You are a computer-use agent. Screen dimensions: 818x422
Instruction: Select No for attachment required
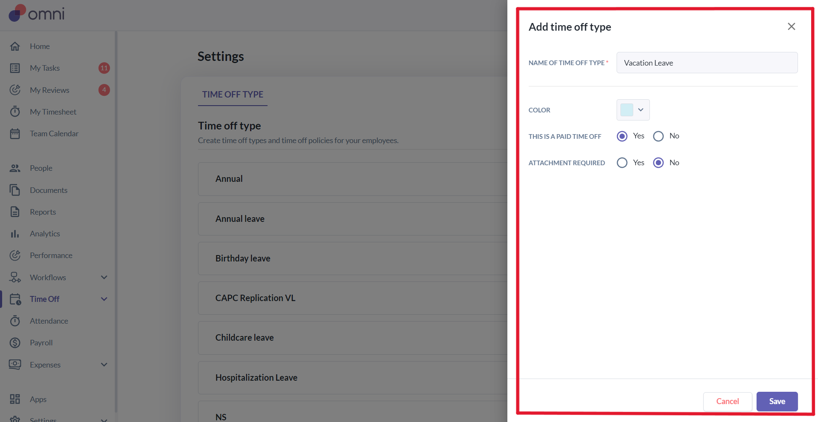(x=658, y=163)
